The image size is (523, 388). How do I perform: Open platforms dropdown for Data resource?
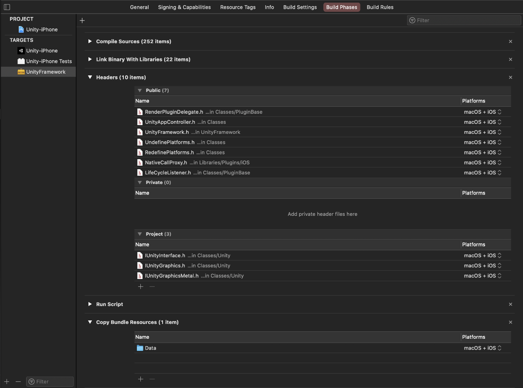483,348
